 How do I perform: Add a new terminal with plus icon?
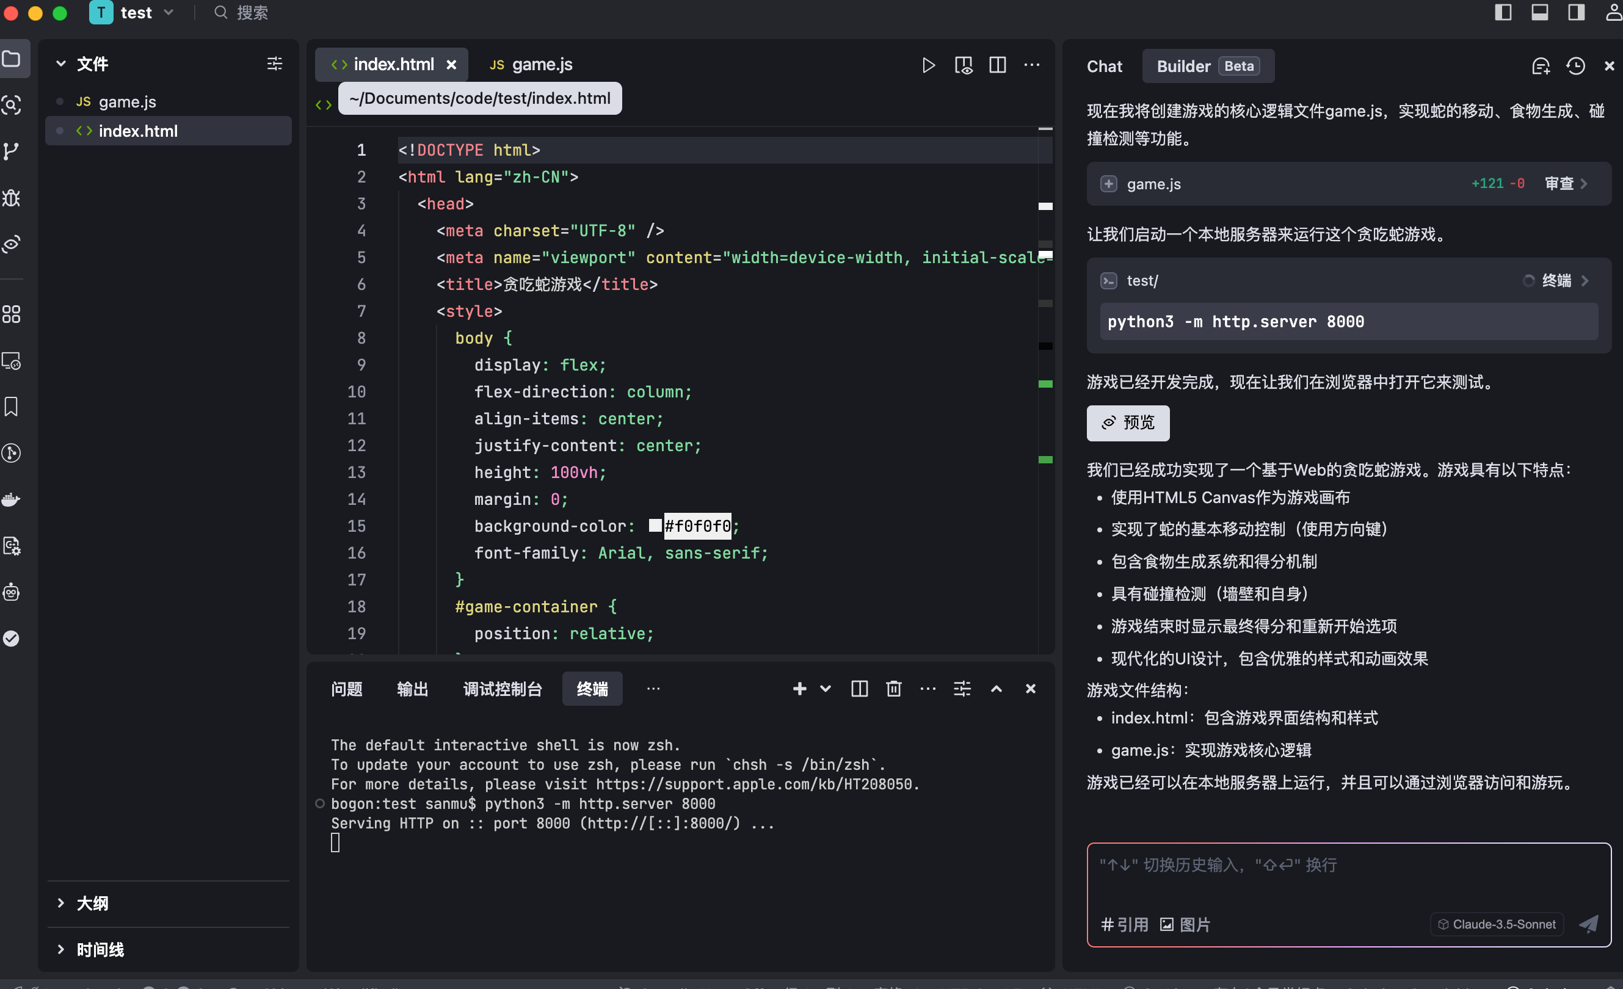click(x=800, y=689)
